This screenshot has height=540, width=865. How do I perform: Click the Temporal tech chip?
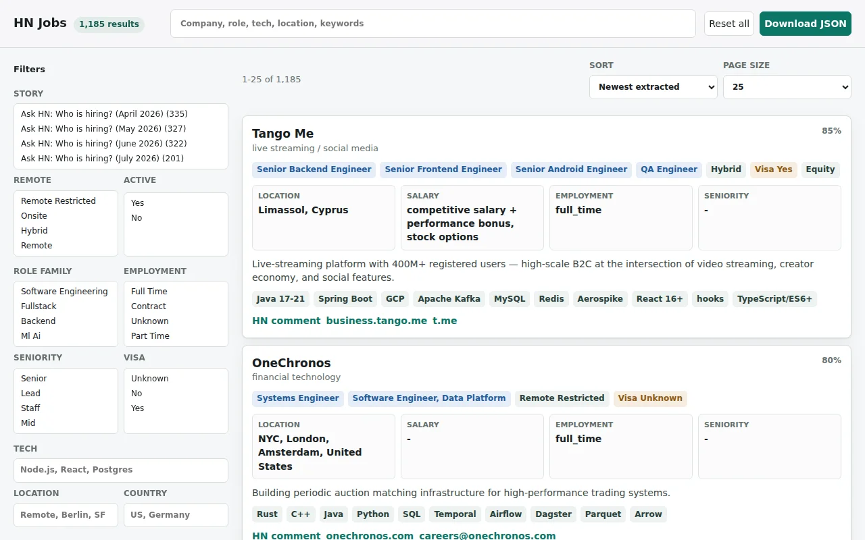point(455,514)
